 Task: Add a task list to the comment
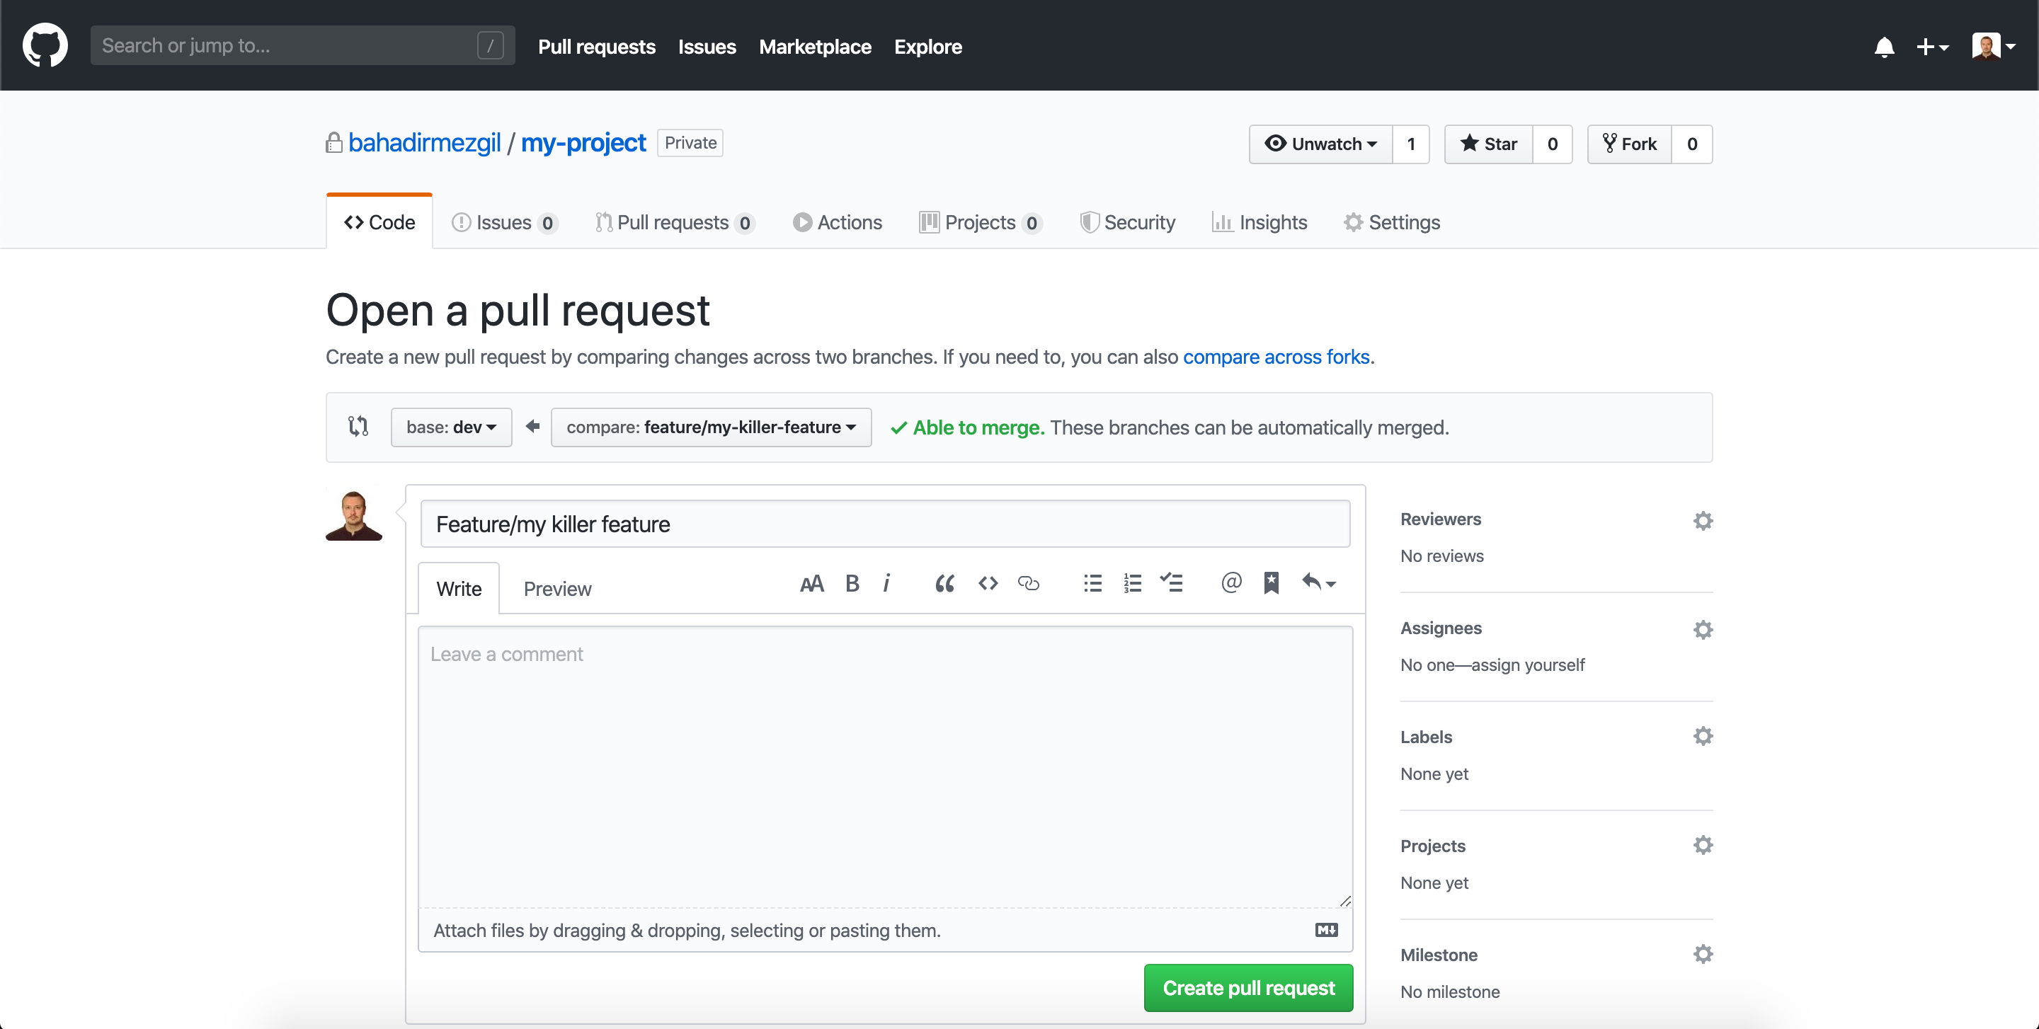point(1172,583)
